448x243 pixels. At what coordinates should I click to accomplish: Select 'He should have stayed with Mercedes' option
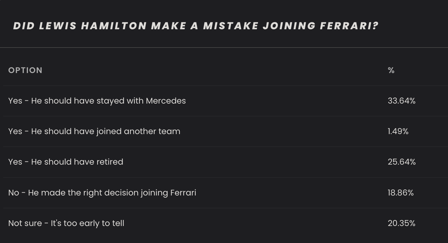click(97, 101)
